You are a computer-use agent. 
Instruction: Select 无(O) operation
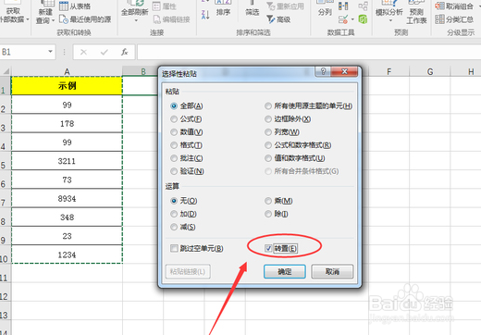tap(184, 201)
